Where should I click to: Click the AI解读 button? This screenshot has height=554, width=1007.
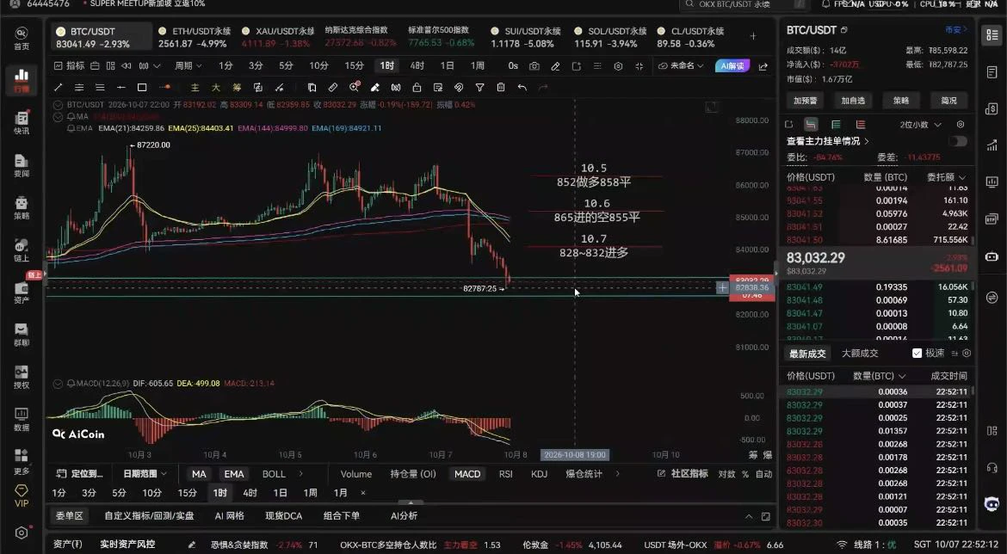click(x=732, y=66)
